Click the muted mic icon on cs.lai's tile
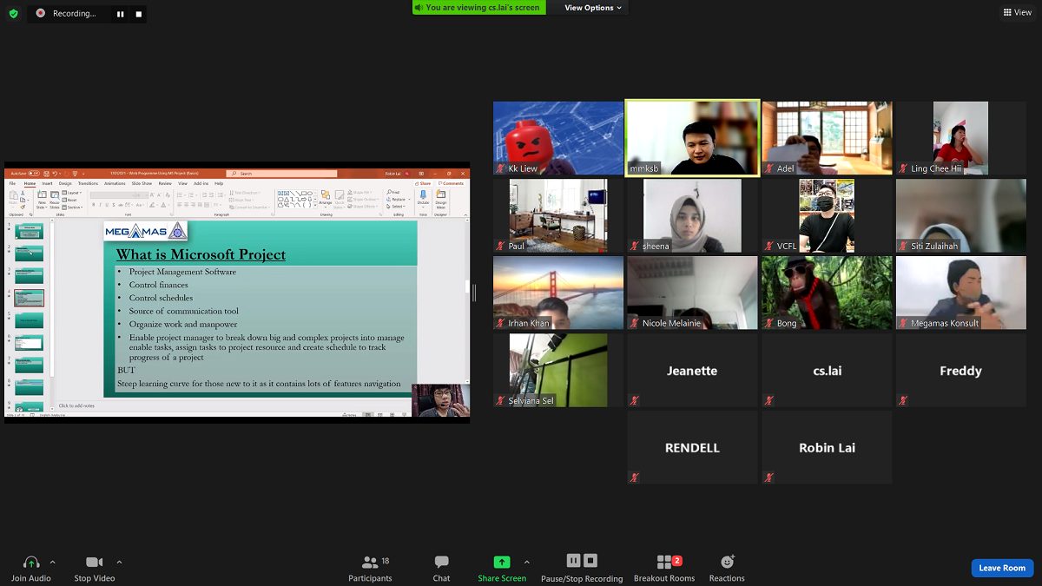 769,400
